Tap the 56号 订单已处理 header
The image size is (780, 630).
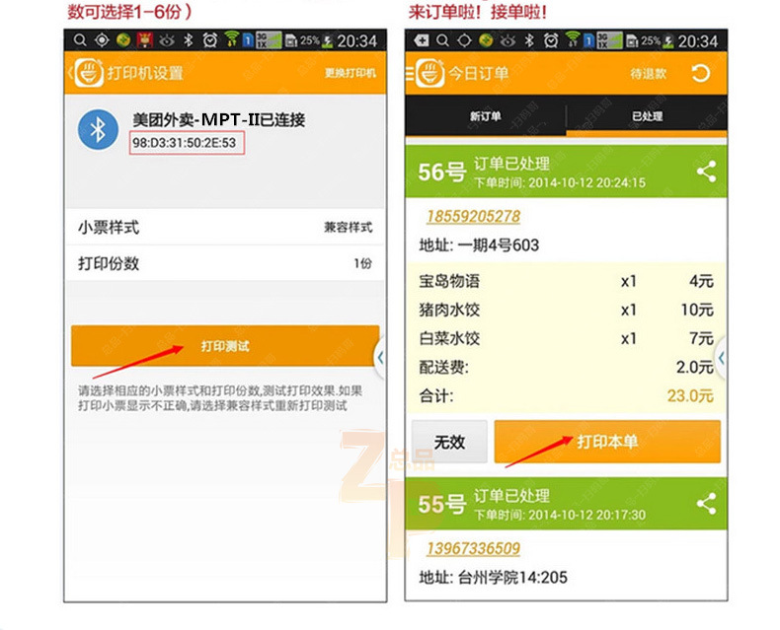click(x=566, y=172)
